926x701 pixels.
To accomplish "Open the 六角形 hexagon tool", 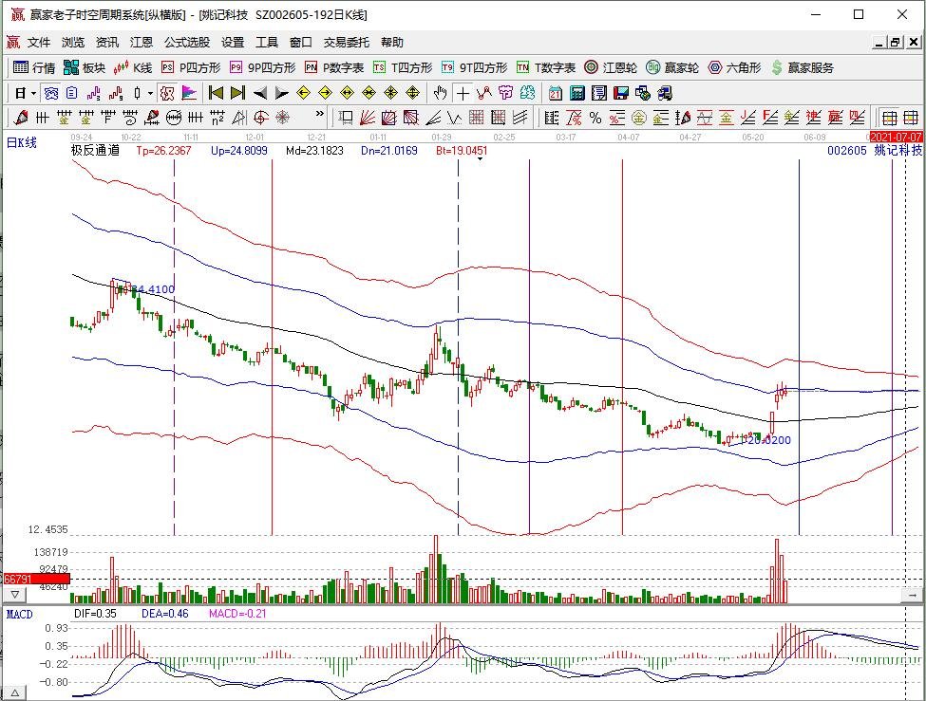I will pos(735,68).
